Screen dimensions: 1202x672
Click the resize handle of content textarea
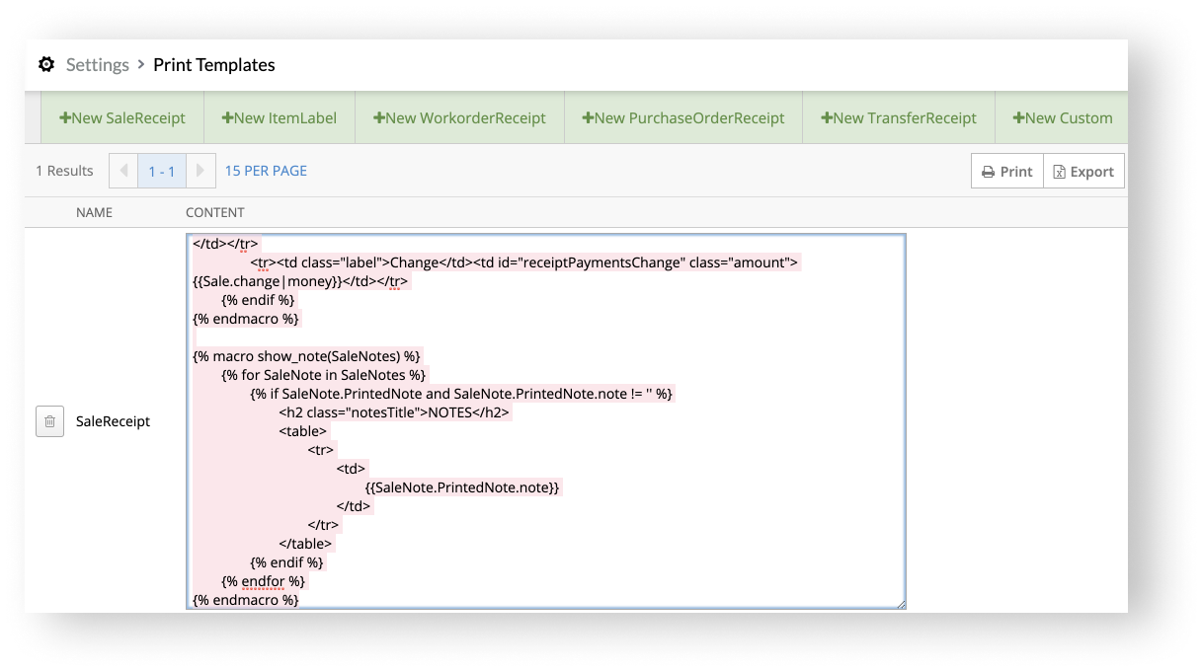tap(899, 603)
